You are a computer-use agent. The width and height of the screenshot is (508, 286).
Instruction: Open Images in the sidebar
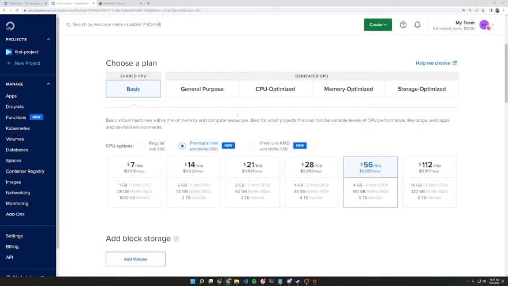13,182
